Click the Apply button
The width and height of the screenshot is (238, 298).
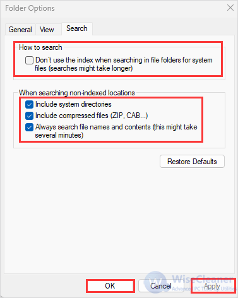[x=212, y=286]
